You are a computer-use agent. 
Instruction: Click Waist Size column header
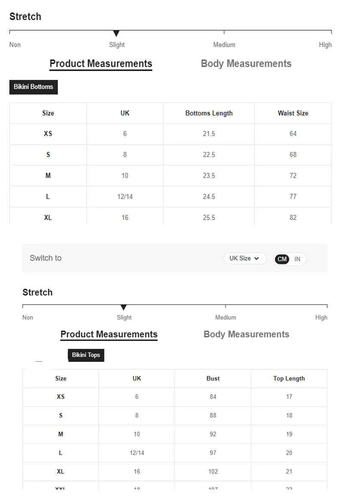click(293, 113)
